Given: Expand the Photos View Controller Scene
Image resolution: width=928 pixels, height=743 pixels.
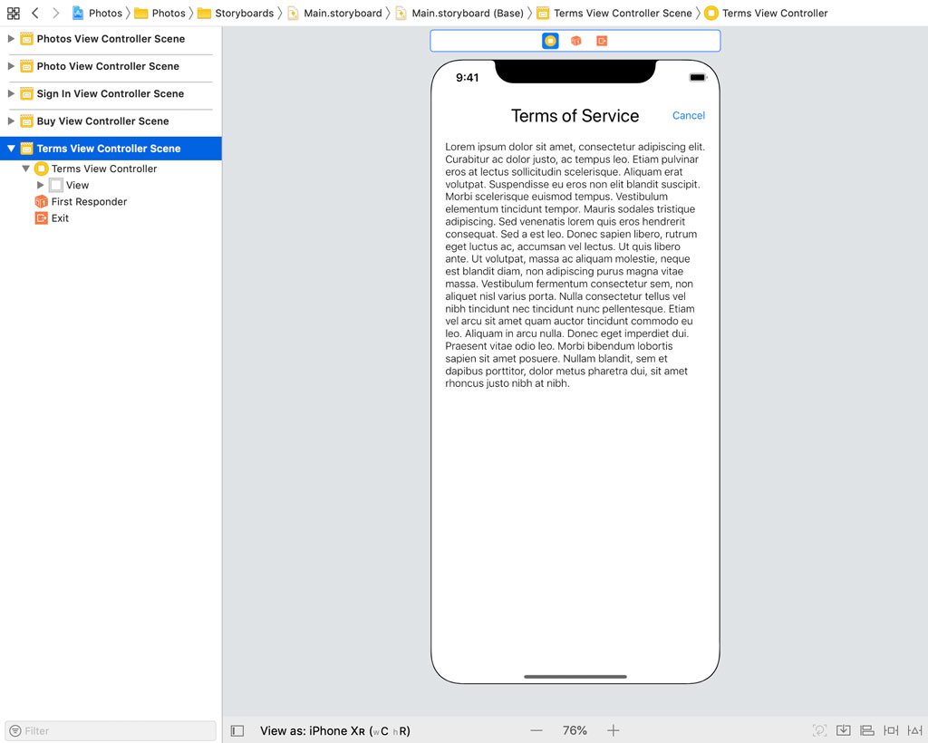Looking at the screenshot, I should 9,39.
